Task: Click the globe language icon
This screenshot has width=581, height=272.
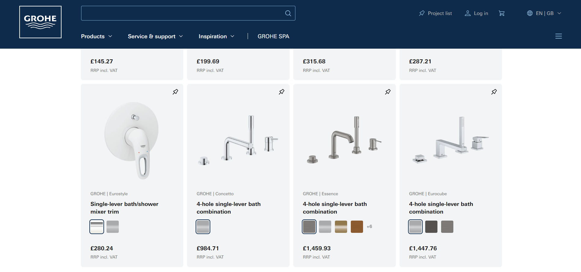Action: tap(529, 13)
